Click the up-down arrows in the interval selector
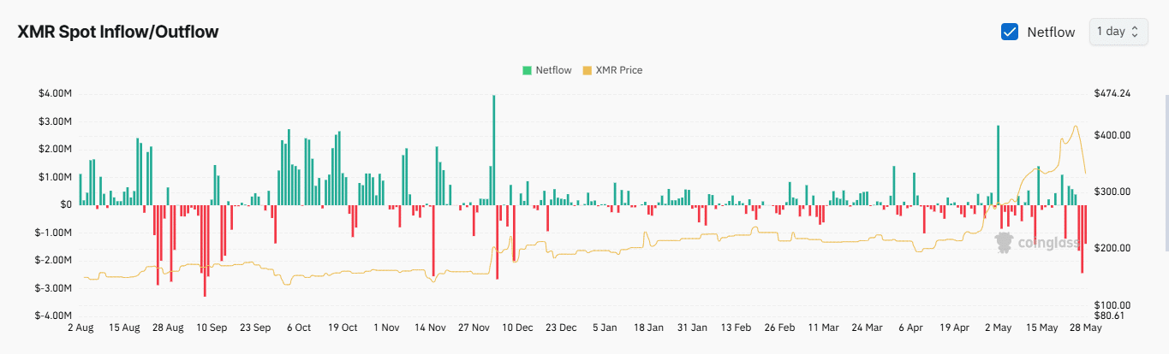 (x=1135, y=32)
